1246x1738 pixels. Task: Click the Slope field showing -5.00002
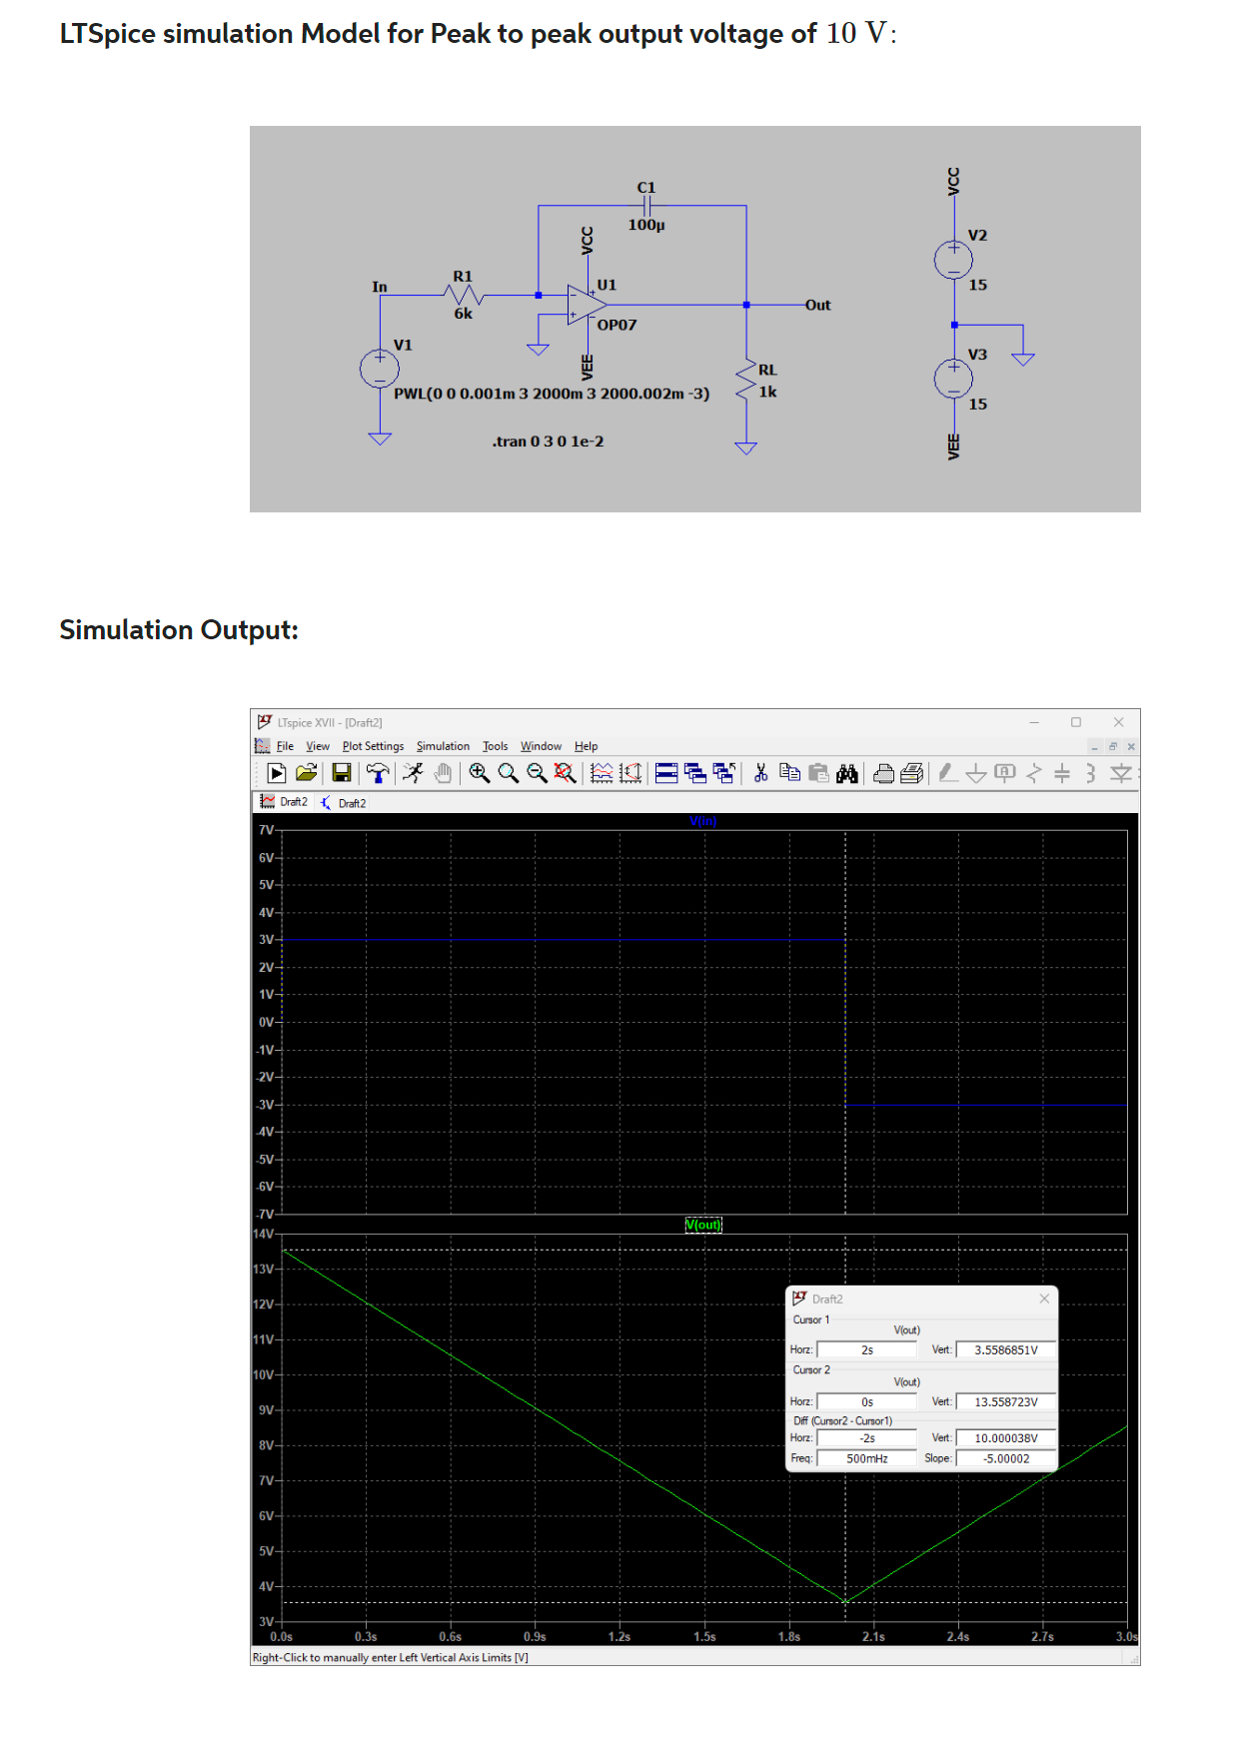pos(1005,1458)
